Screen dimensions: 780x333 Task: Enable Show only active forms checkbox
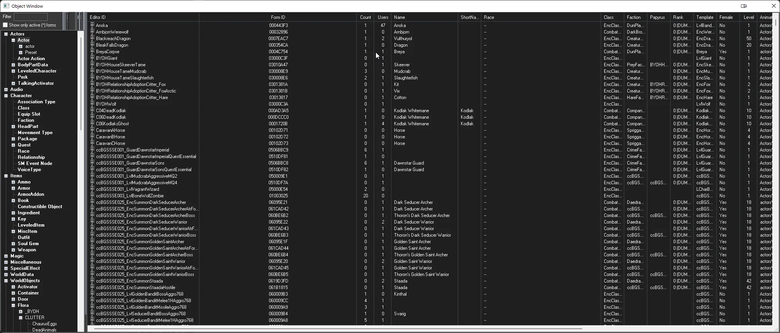pos(5,25)
